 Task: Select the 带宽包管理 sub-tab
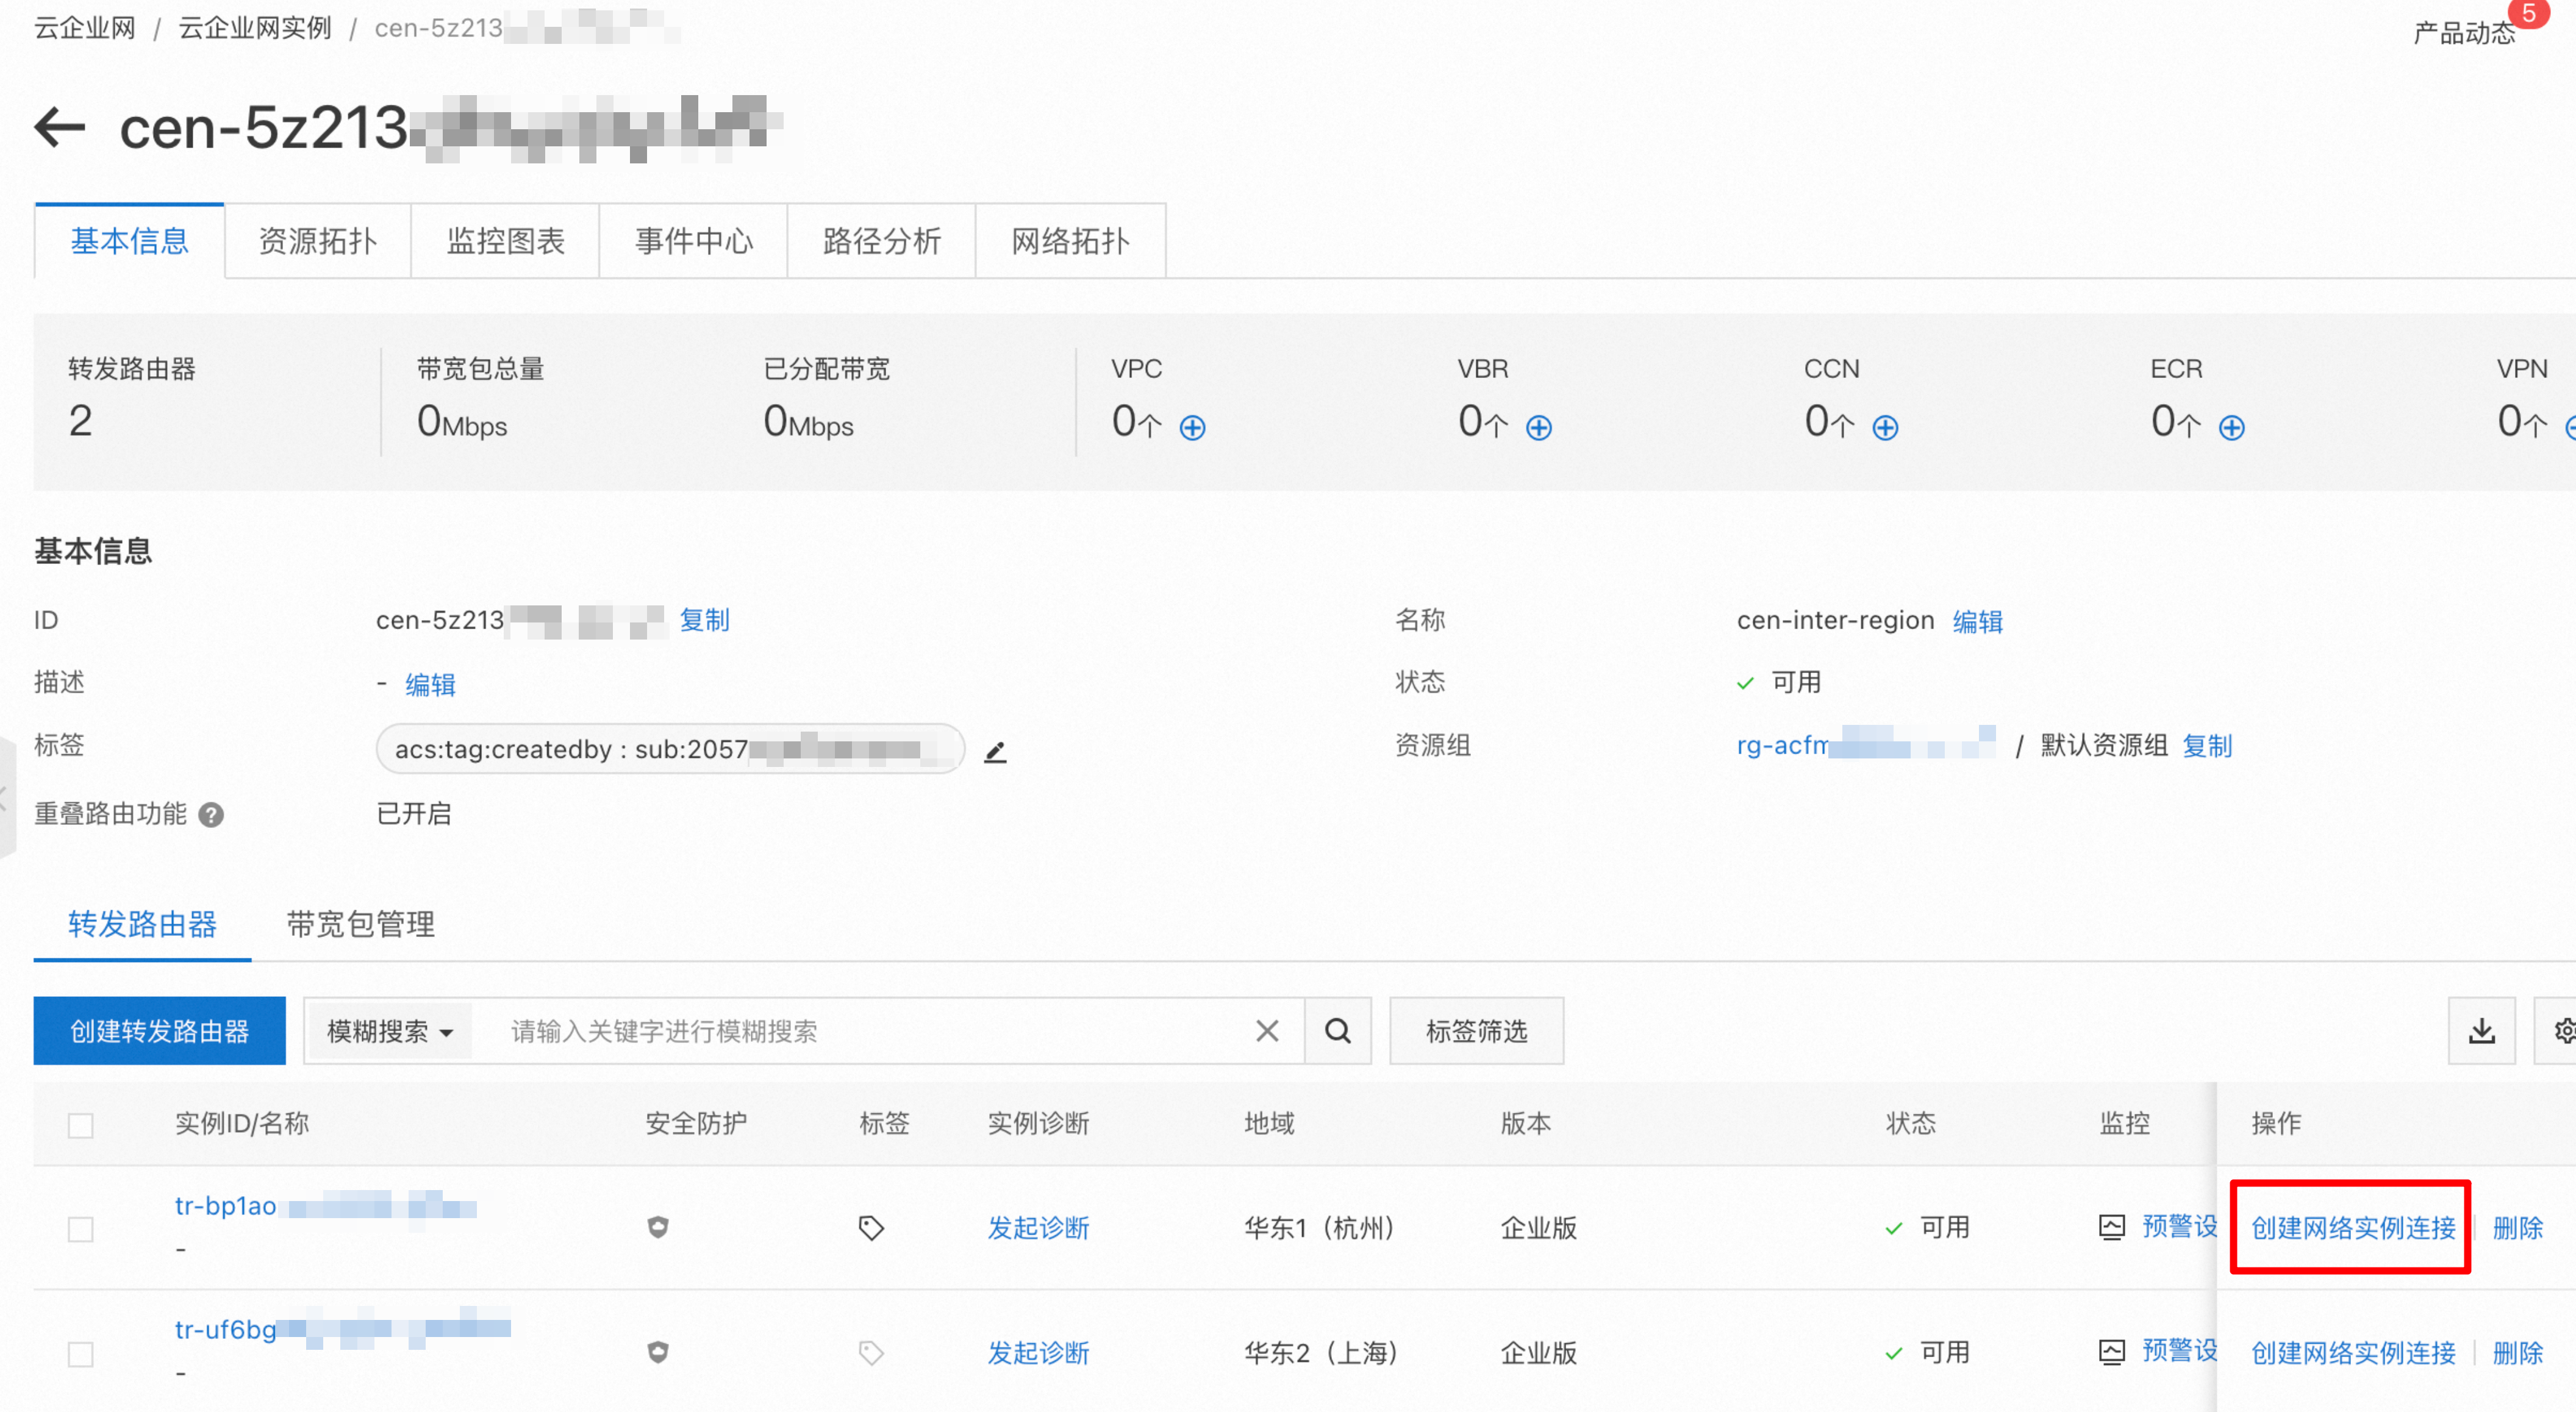coord(360,924)
